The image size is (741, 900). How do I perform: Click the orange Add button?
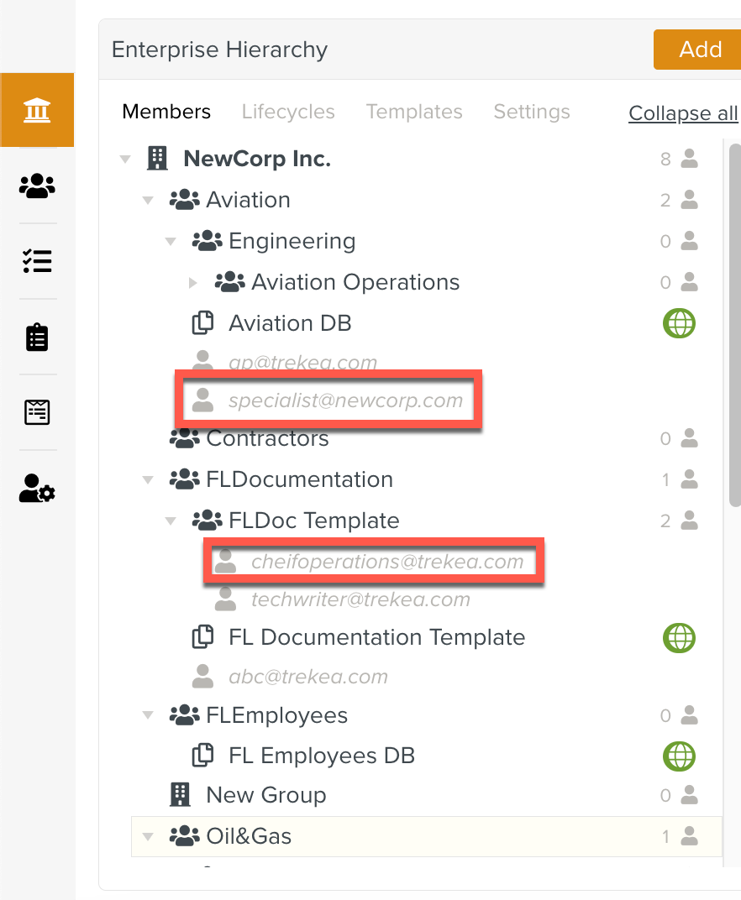pos(698,50)
